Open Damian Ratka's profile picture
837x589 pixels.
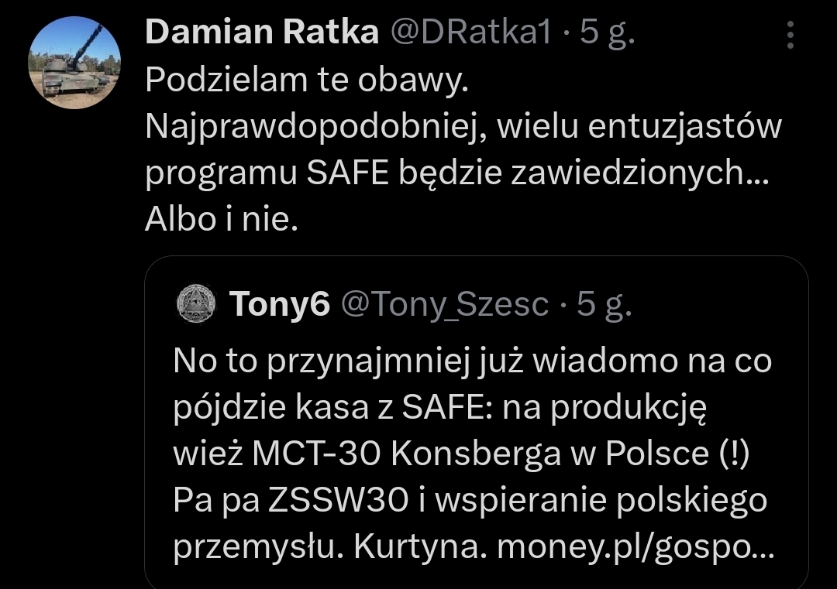74,63
